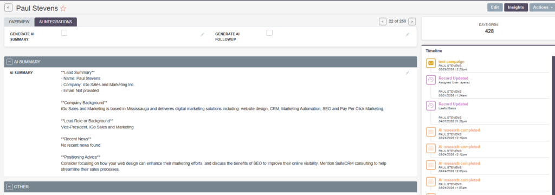Collapse the AI SUMMARY panel

pyautogui.click(x=10, y=62)
